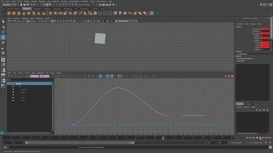Open the Animation menu set dropdown
273x153 pixels.
(9, 5)
